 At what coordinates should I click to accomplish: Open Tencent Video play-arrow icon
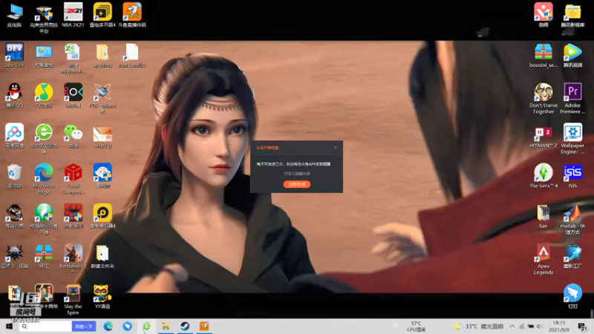[572, 56]
